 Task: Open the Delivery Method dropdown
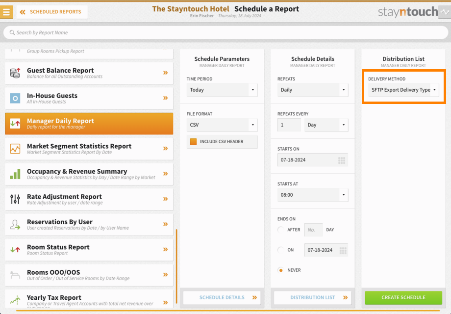pos(403,90)
